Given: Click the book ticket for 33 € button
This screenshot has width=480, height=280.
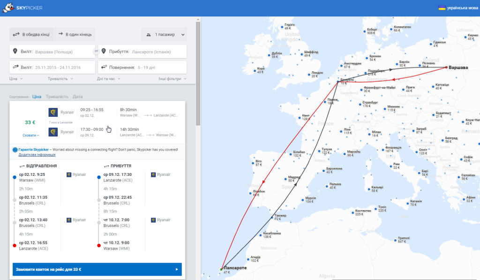Looking at the screenshot, I should 97,269.
